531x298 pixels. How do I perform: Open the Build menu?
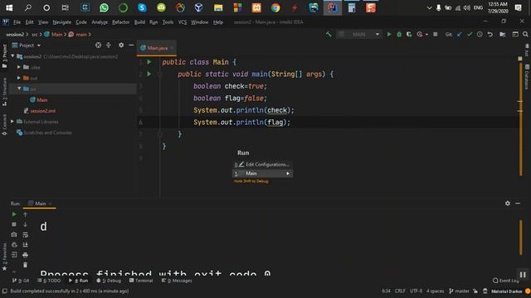pos(139,22)
